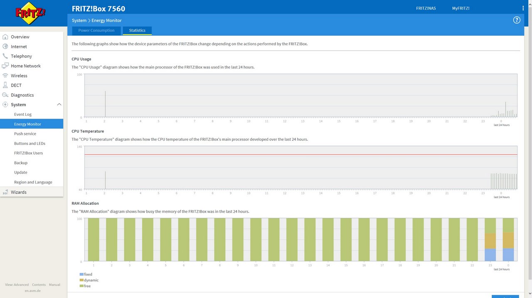
Task: Collapse the System menu chevron
Action: pos(59,104)
